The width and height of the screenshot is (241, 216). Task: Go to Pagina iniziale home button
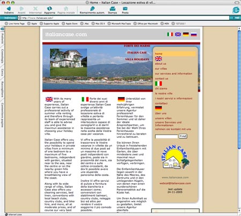point(66,10)
